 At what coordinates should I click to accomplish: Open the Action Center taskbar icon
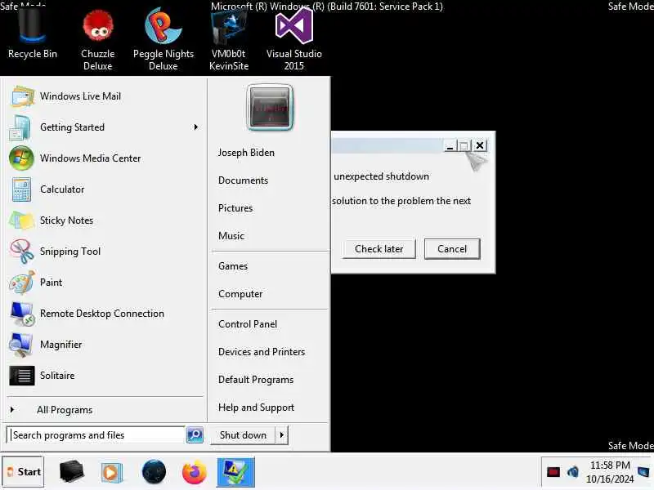[235, 472]
